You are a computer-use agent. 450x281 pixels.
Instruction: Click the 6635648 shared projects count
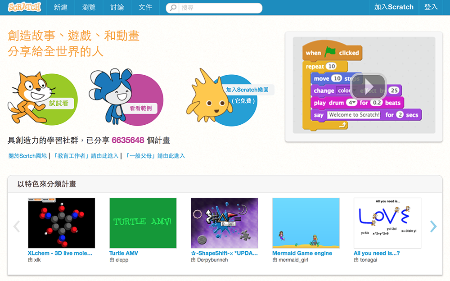[x=128, y=140]
